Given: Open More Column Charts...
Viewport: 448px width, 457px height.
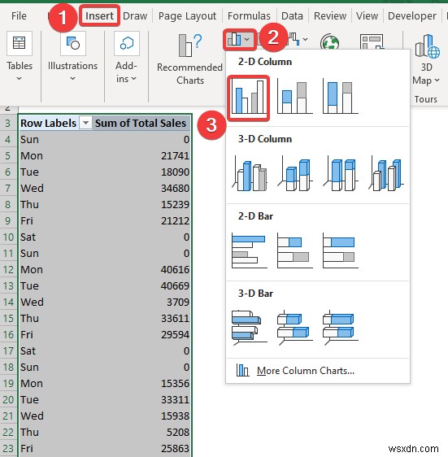Looking at the screenshot, I should coord(305,371).
